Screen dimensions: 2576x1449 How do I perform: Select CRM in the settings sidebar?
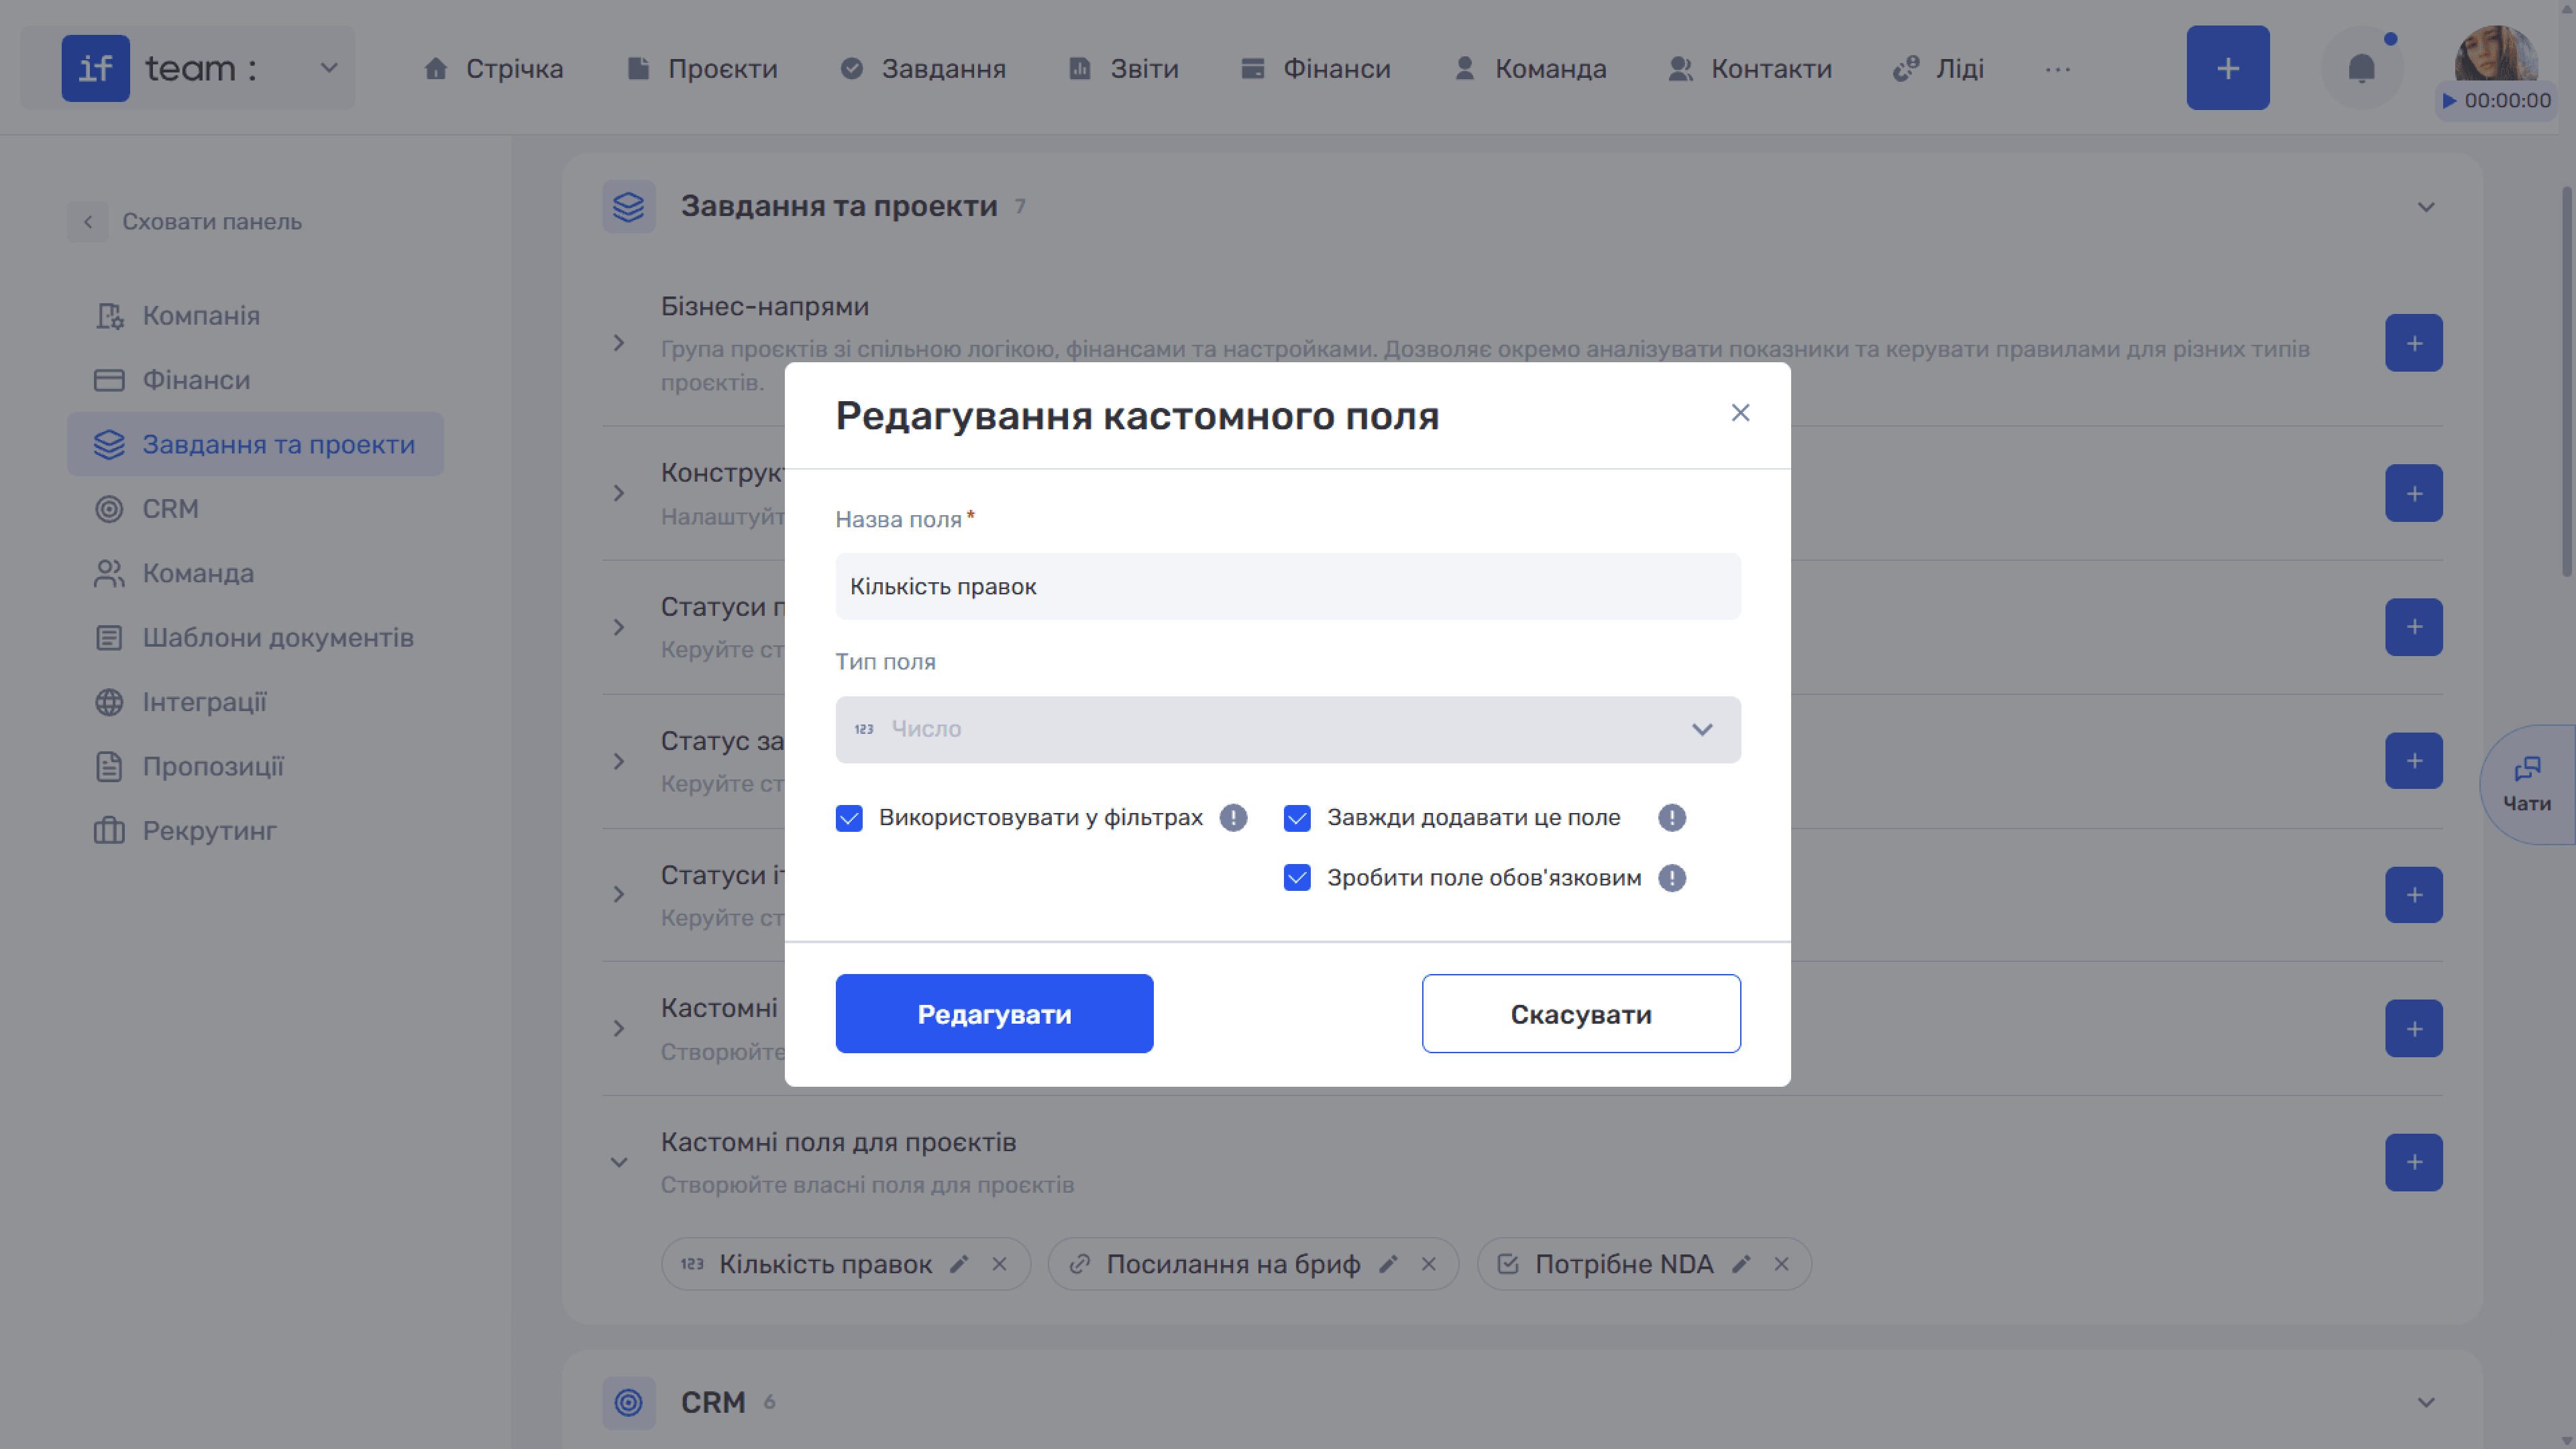[x=170, y=508]
